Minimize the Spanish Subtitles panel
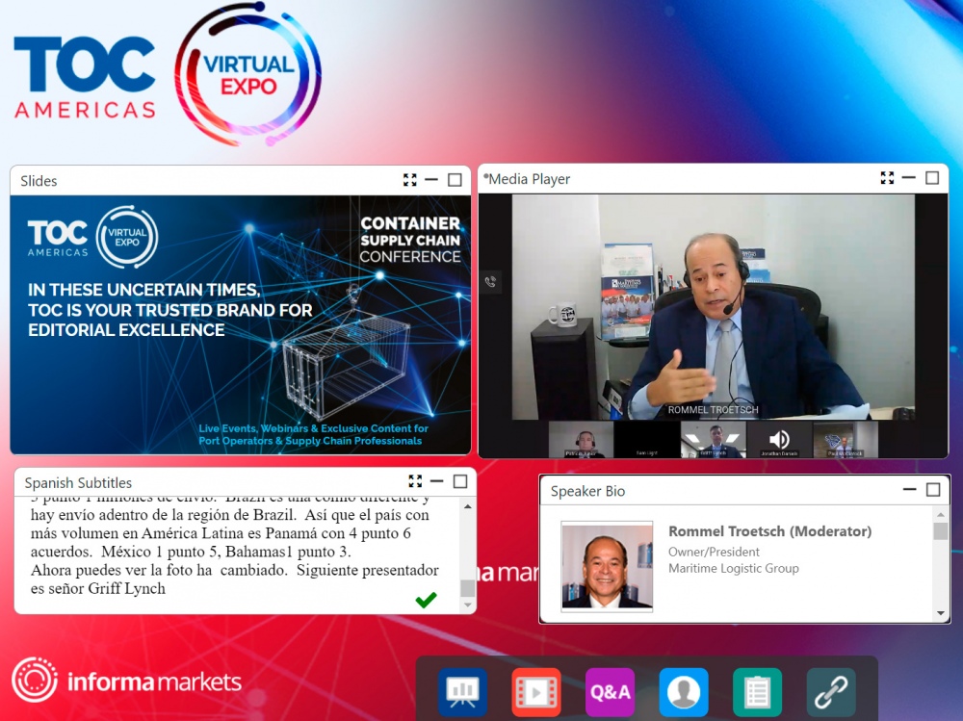Image resolution: width=963 pixels, height=721 pixels. coord(436,481)
